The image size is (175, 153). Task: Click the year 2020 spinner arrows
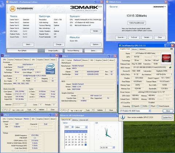(73, 127)
